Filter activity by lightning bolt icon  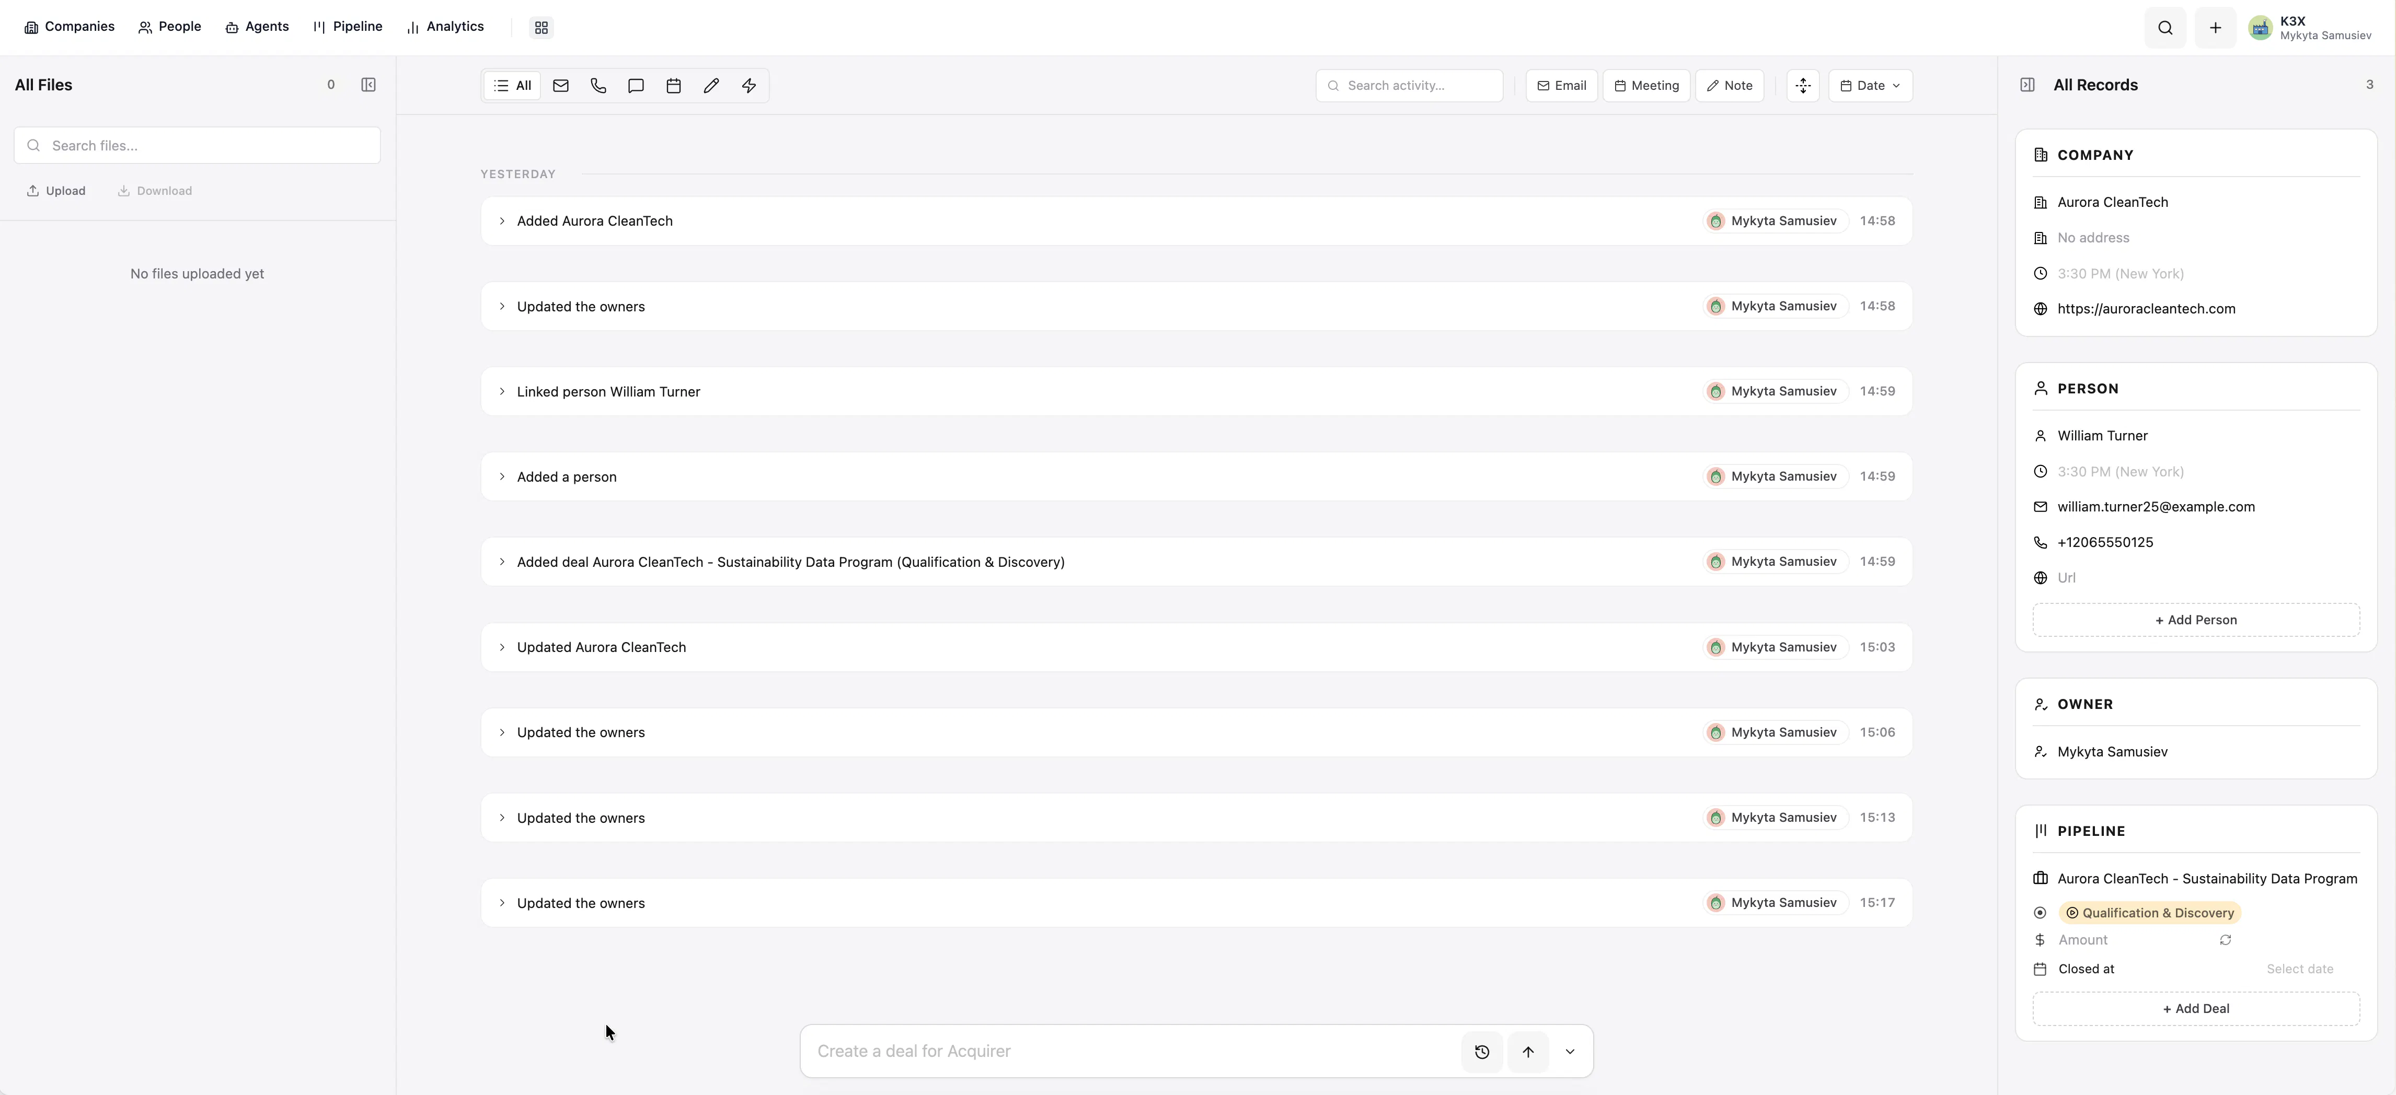748,86
